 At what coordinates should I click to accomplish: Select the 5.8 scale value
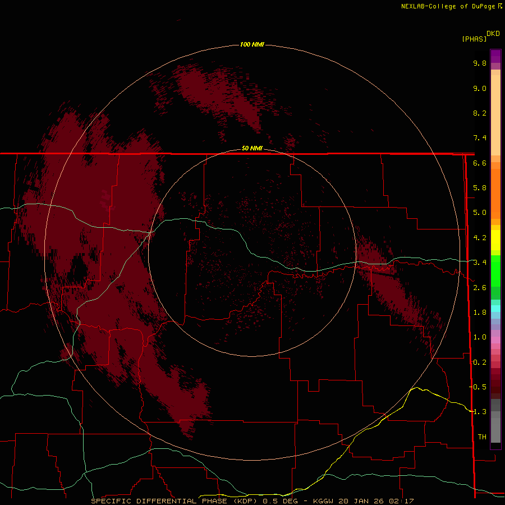[480, 188]
